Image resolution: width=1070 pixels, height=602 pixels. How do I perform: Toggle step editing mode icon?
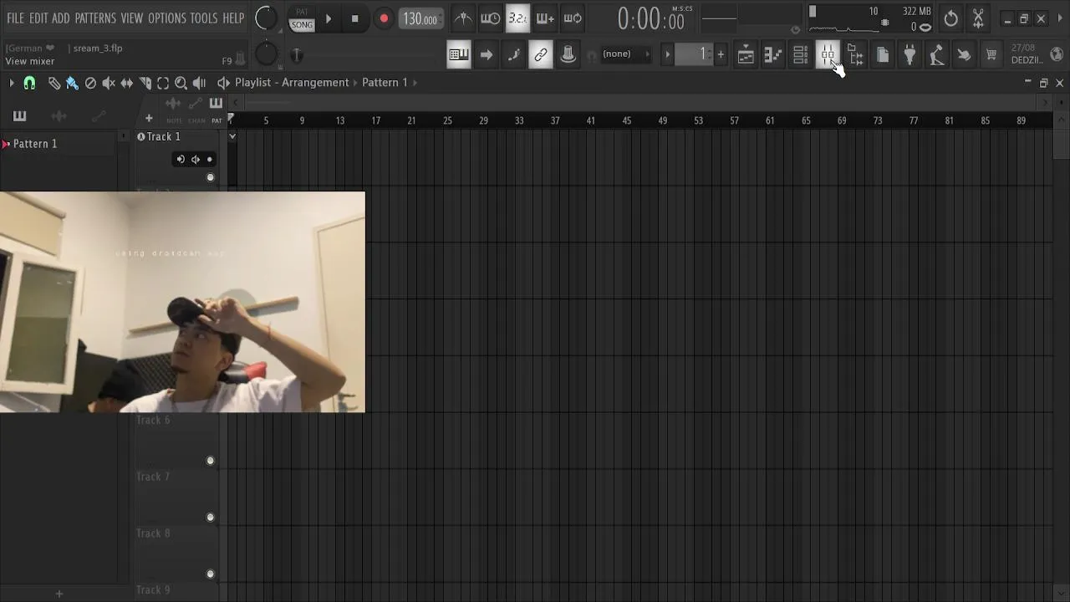coord(513,55)
